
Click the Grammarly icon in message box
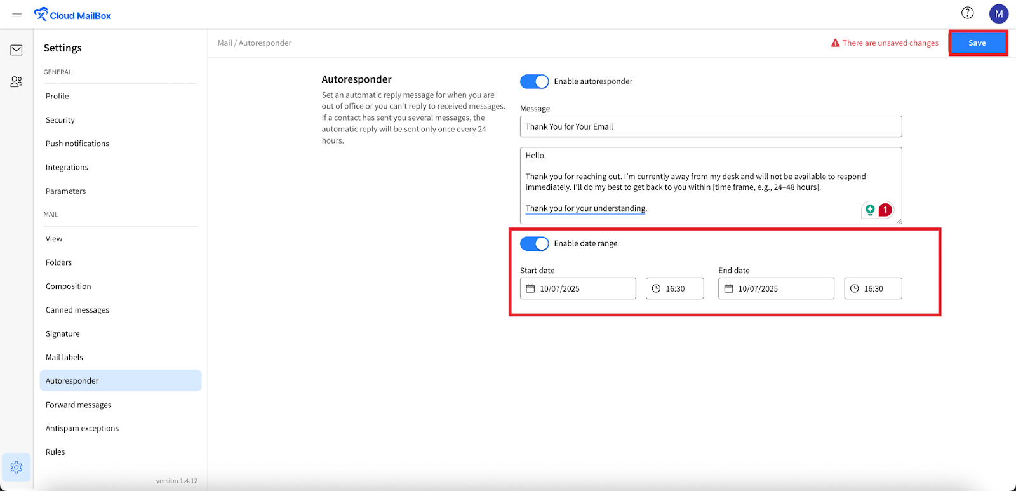(870, 210)
